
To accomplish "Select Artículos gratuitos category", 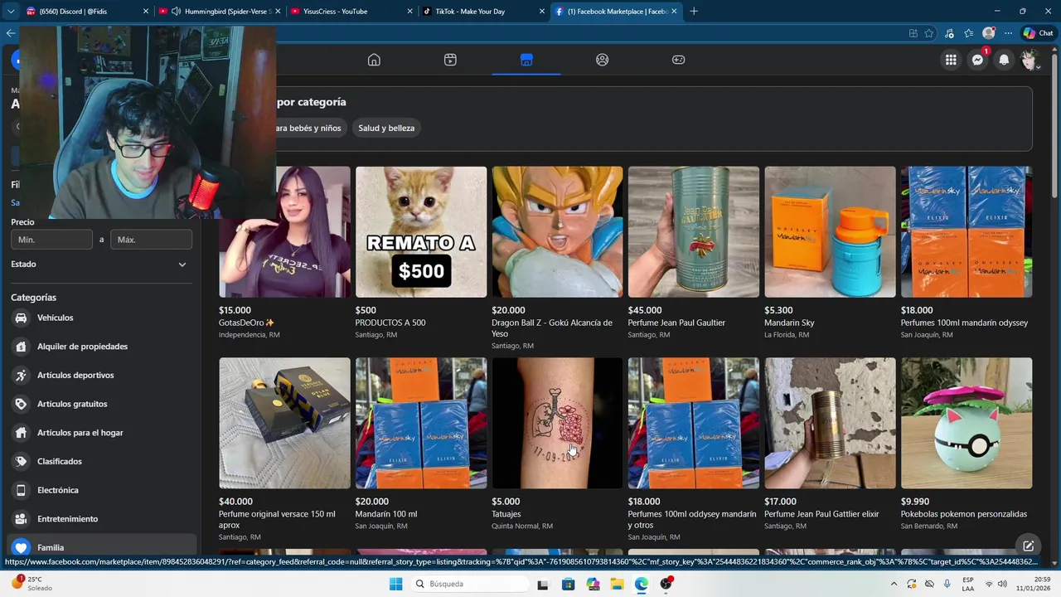I will tap(104, 404).
